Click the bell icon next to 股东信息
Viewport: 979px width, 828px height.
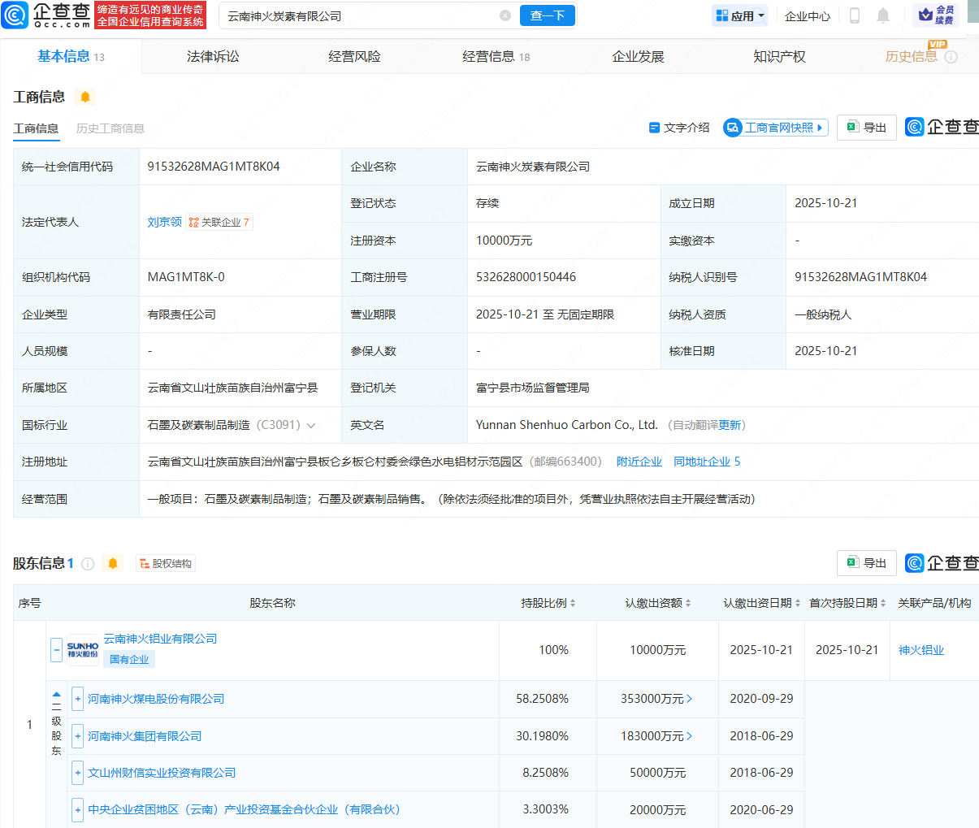point(113,564)
